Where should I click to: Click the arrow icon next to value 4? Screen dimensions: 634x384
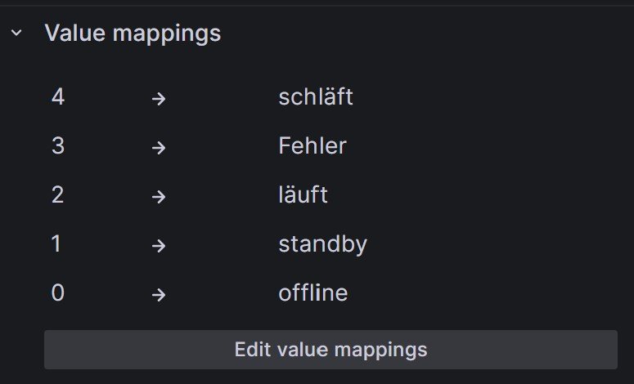pyautogui.click(x=159, y=98)
